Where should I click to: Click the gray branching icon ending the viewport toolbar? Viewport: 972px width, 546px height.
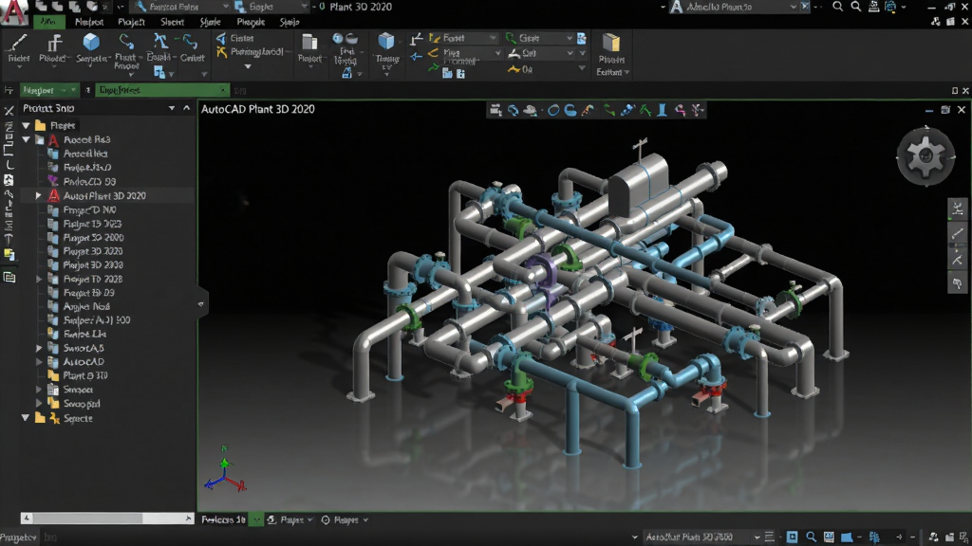coord(698,110)
